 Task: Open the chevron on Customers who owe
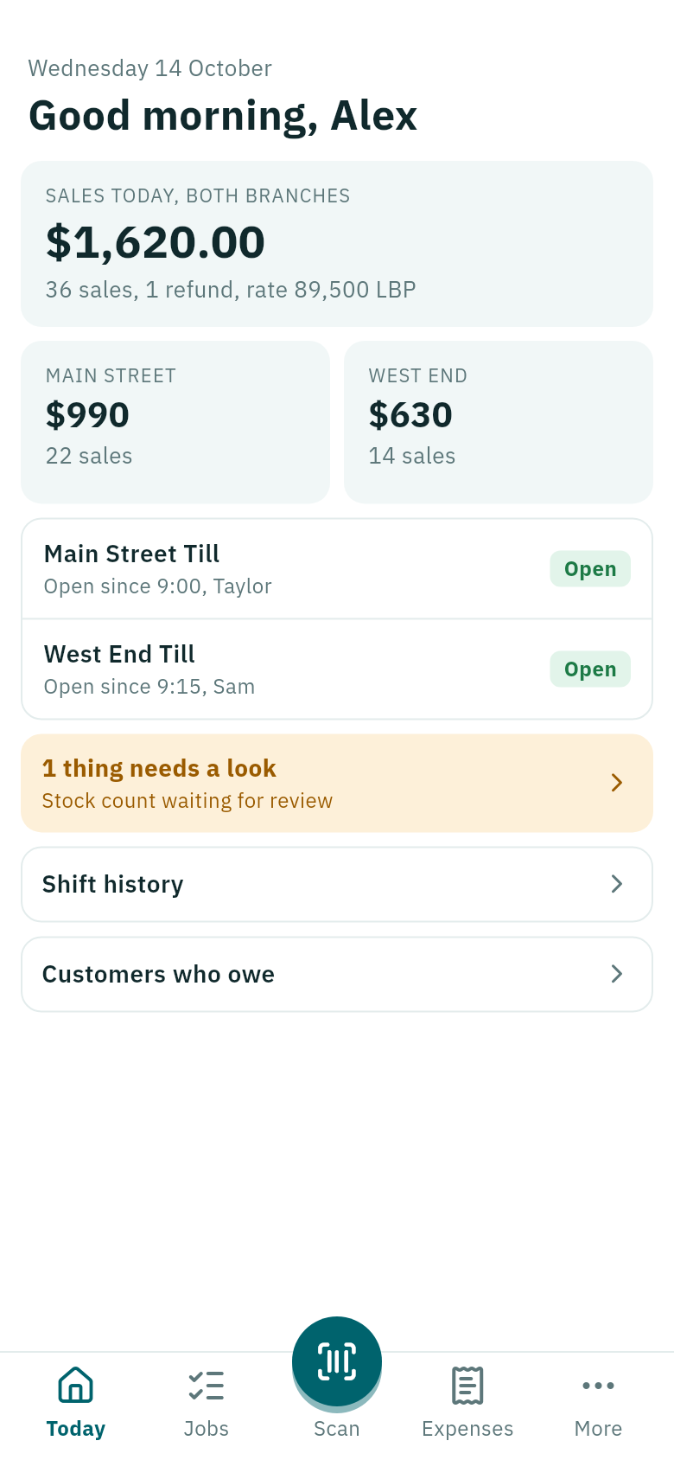(617, 974)
